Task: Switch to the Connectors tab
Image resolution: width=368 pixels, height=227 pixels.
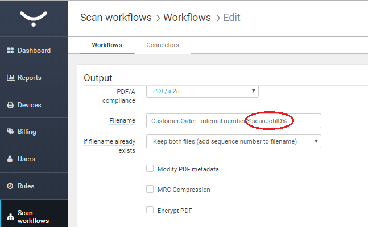Action: coord(163,45)
